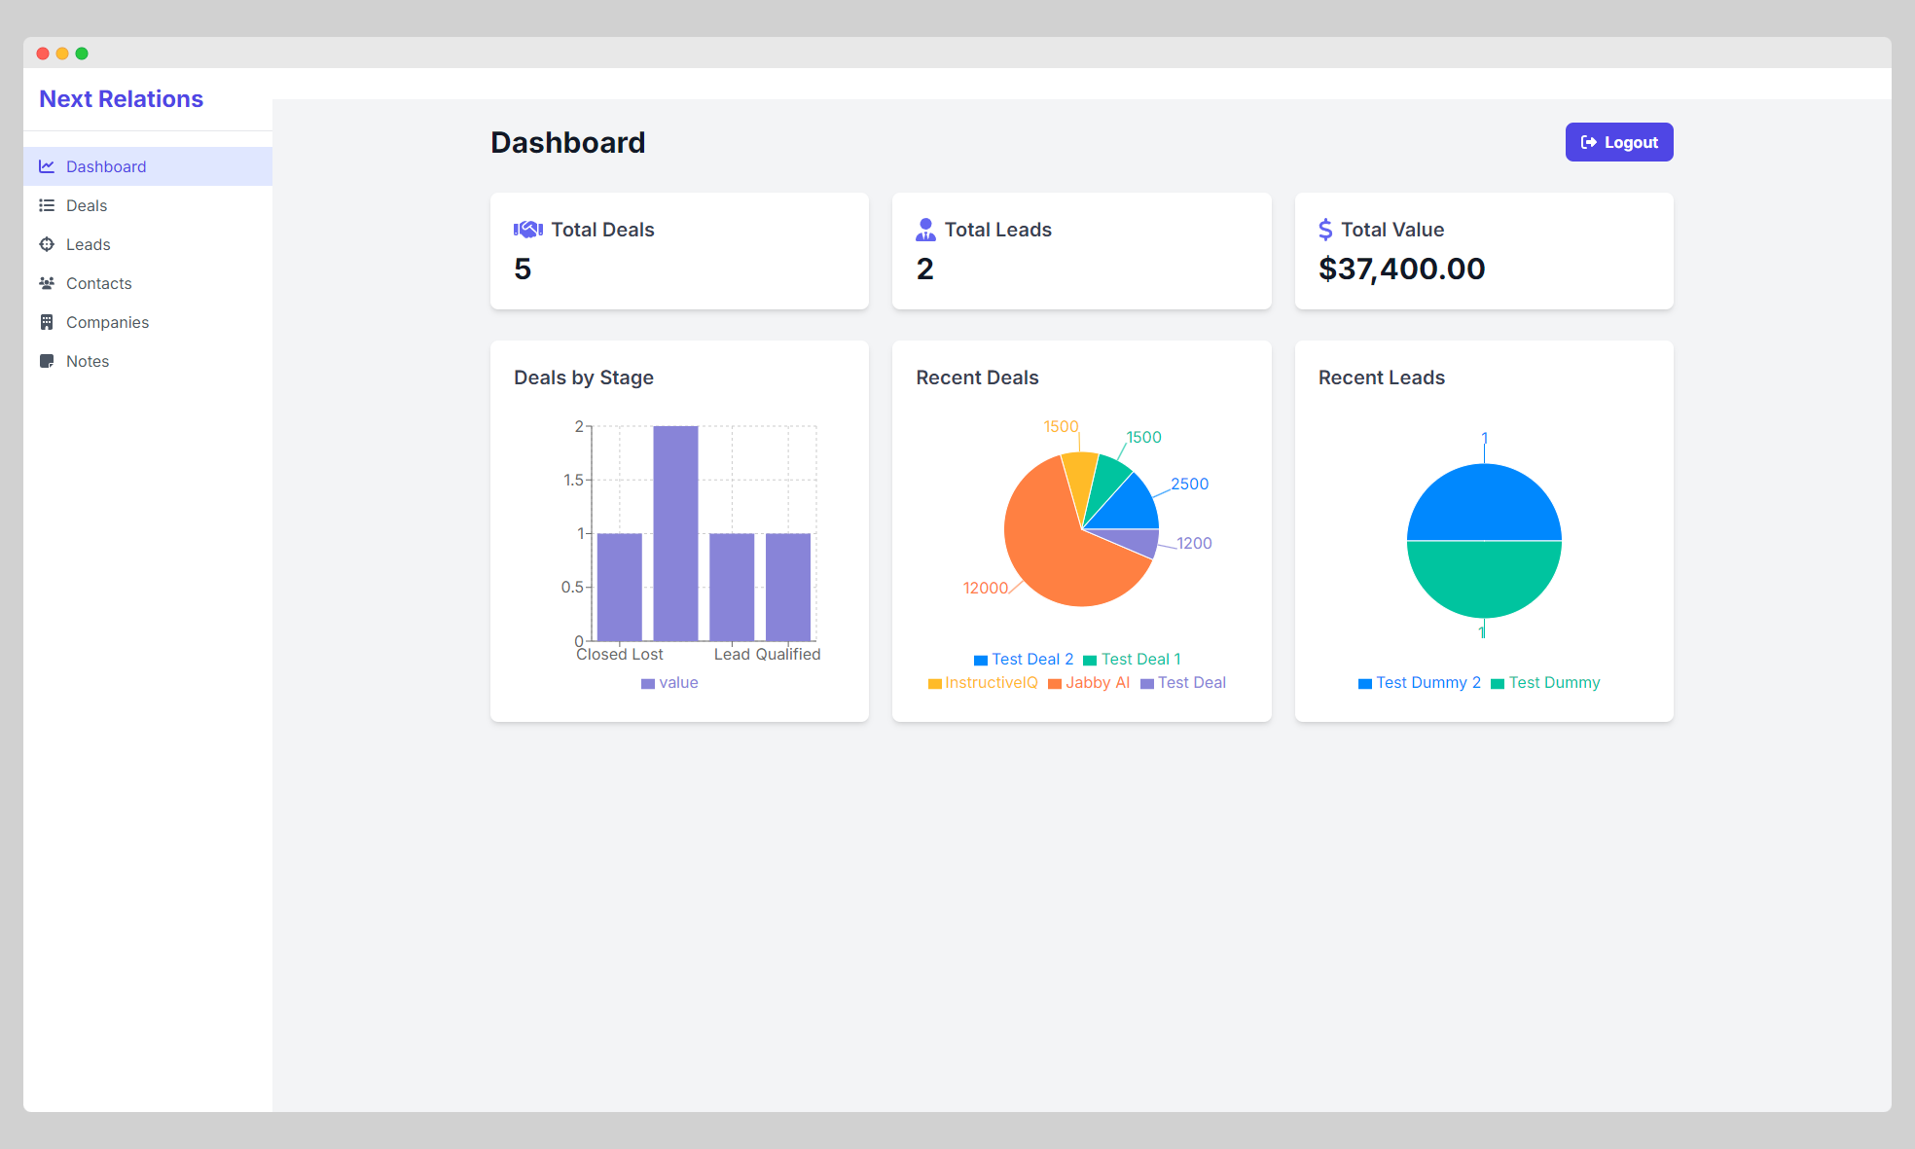Click the Leads crosshair icon in sidebar
Screen dimensions: 1915x1149
pos(46,244)
